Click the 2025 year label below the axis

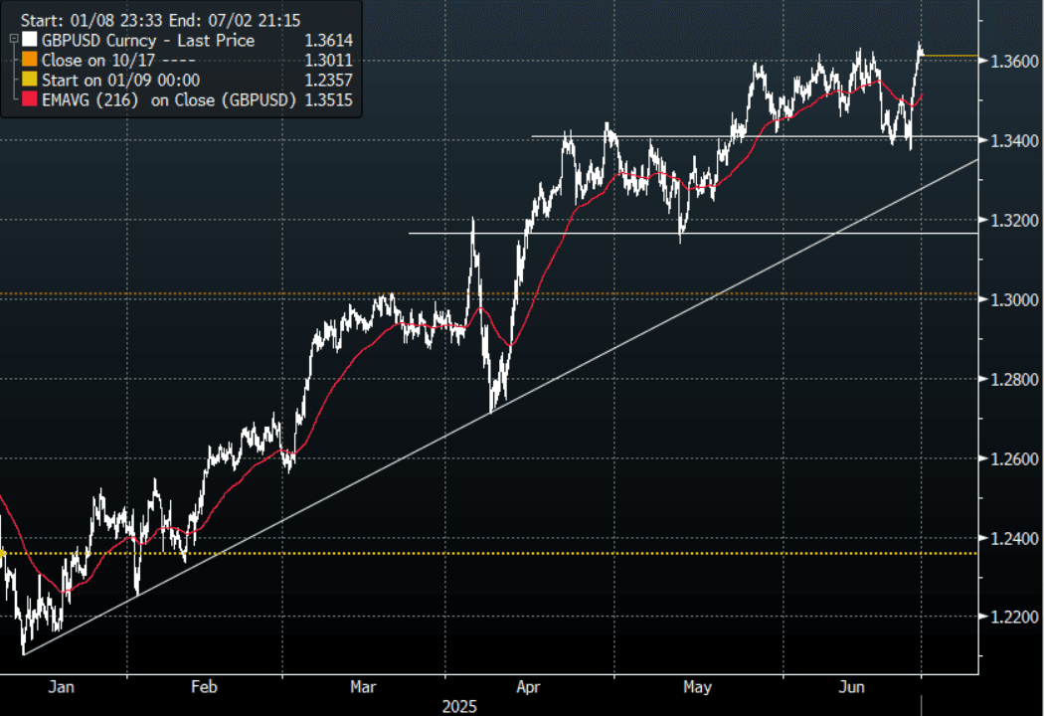coord(458,706)
